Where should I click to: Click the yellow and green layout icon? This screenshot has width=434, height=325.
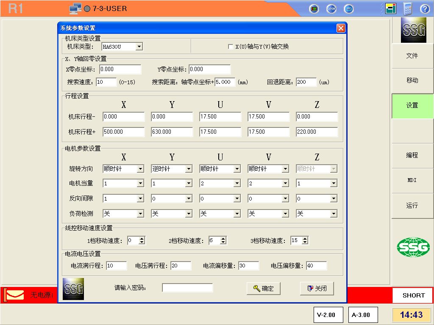click(x=390, y=8)
